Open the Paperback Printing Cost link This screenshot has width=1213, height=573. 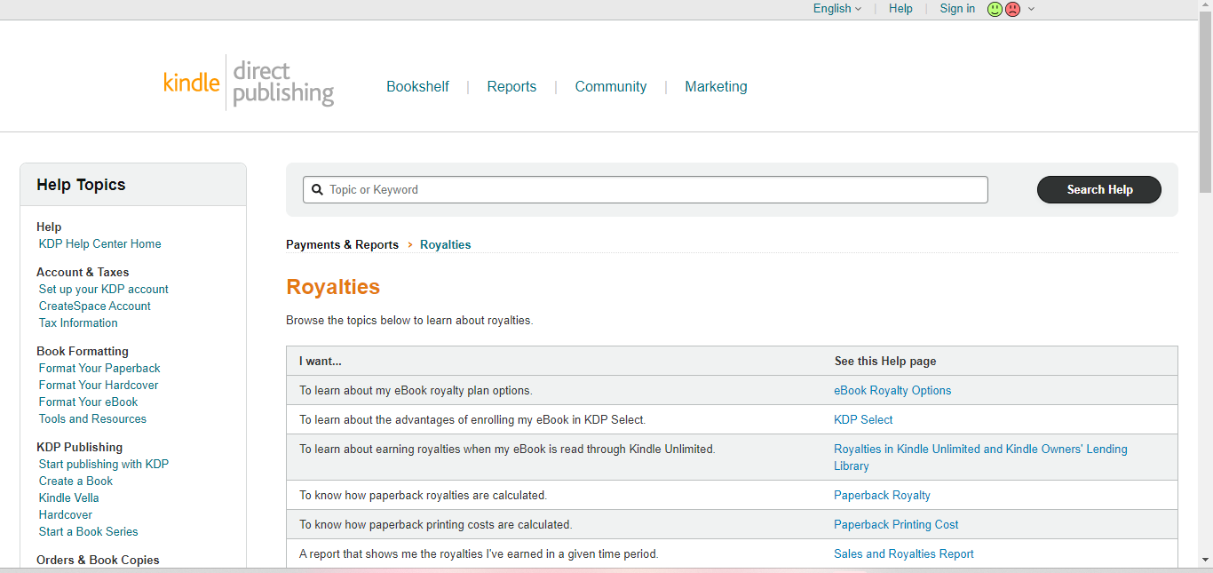click(x=895, y=524)
